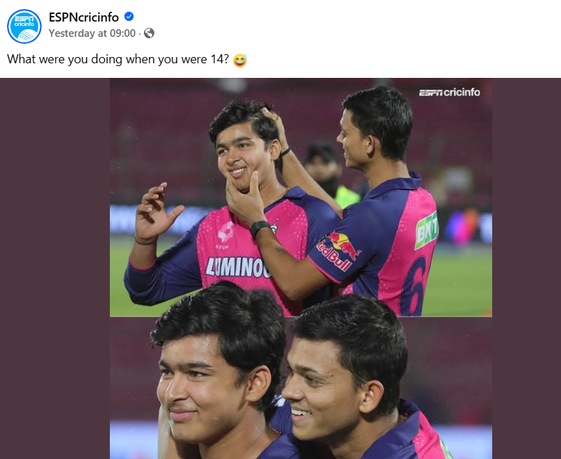Click the black wristwatch in top photo

260,228
